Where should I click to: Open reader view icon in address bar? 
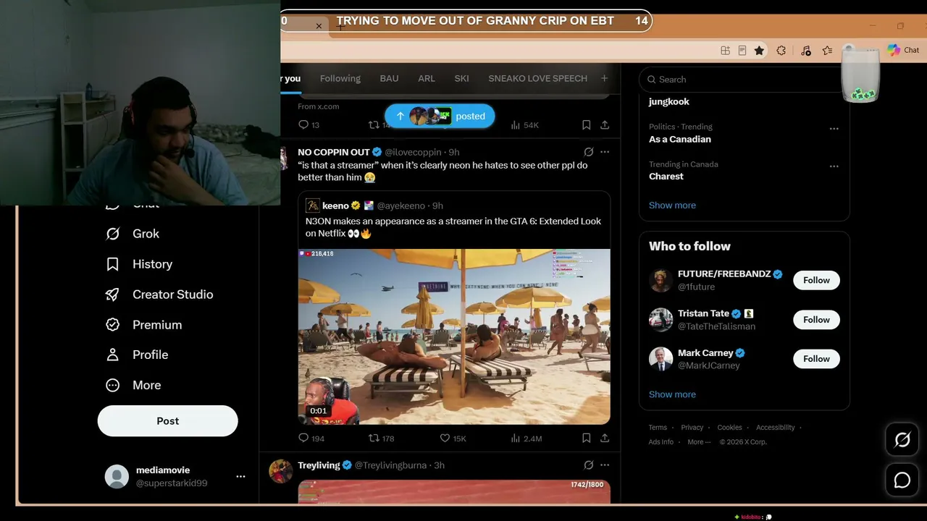pos(742,51)
